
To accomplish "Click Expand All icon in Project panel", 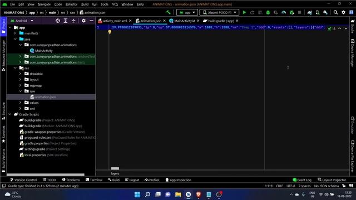I will pyautogui.click(x=66, y=21).
